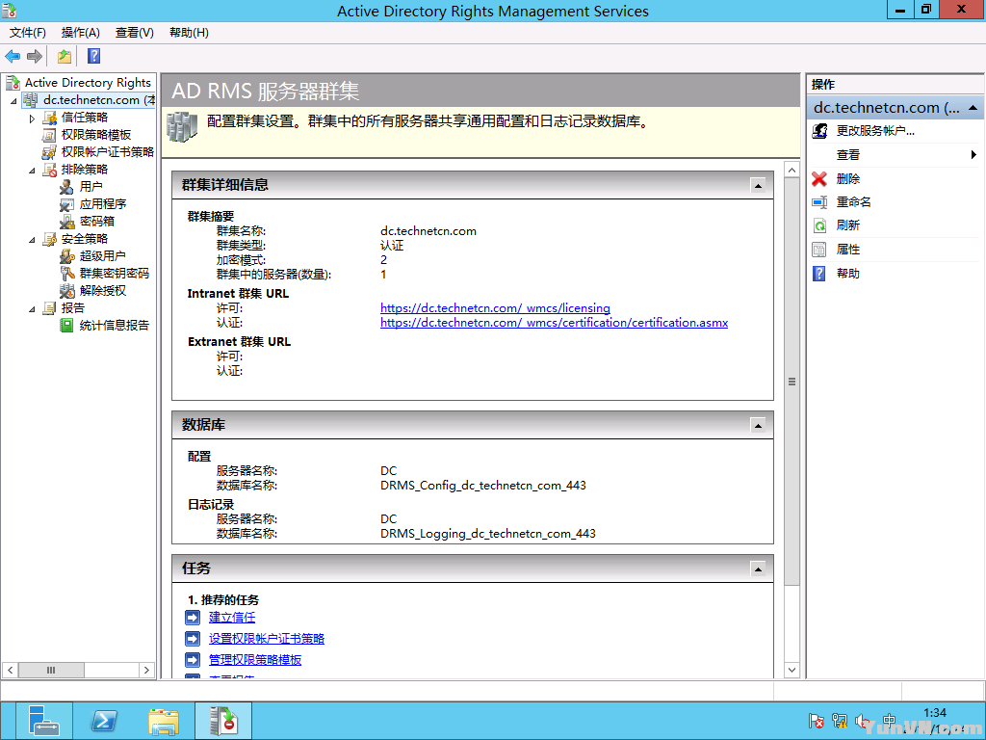The width and height of the screenshot is (986, 740).
Task: Click the 密码箱 icon in tree
Action: 67,222
